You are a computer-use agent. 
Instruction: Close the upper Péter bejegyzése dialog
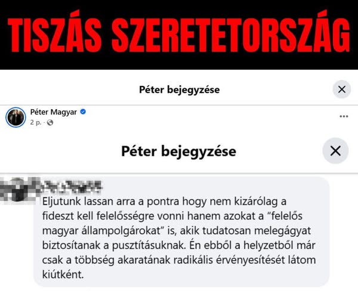(341, 89)
